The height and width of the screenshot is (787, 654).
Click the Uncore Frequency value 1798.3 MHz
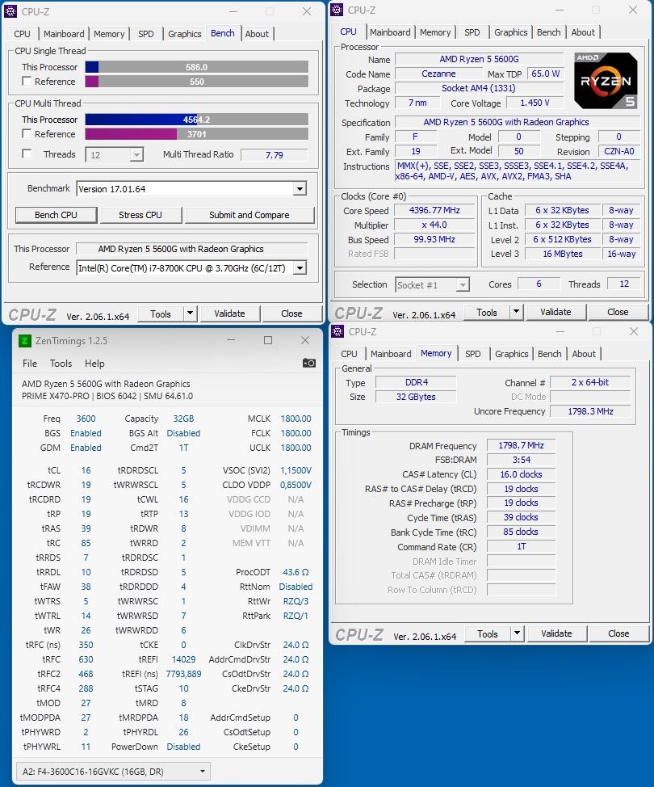coord(590,411)
